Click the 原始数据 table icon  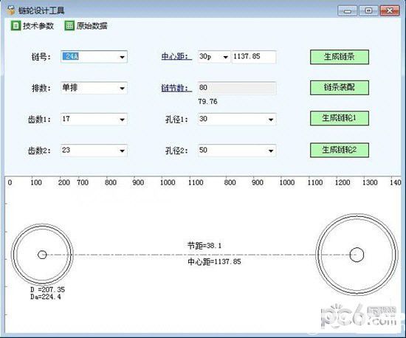tap(69, 26)
